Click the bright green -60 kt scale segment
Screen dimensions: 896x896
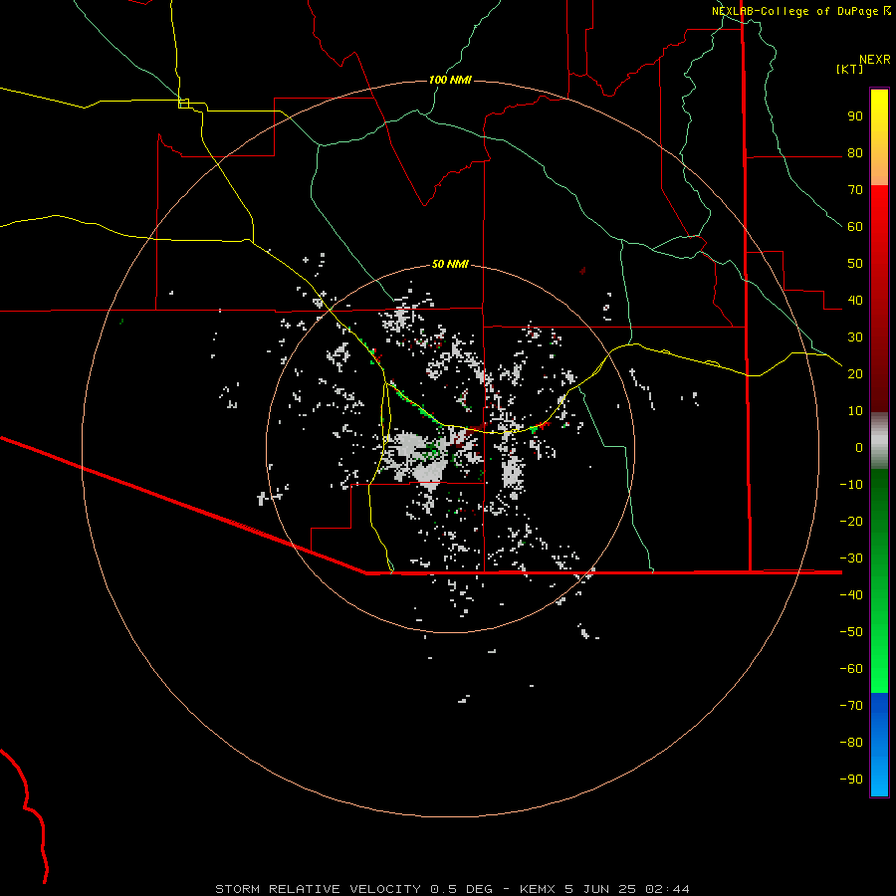[879, 669]
